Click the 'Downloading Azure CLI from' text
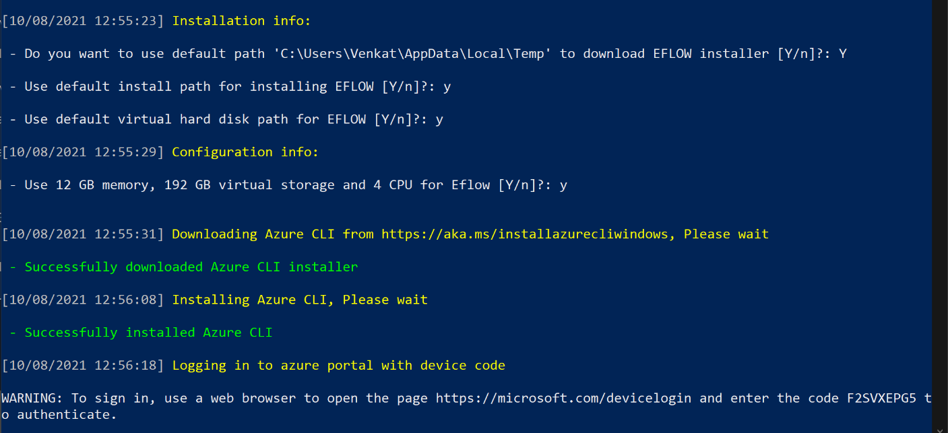This screenshot has width=948, height=433. click(253, 234)
